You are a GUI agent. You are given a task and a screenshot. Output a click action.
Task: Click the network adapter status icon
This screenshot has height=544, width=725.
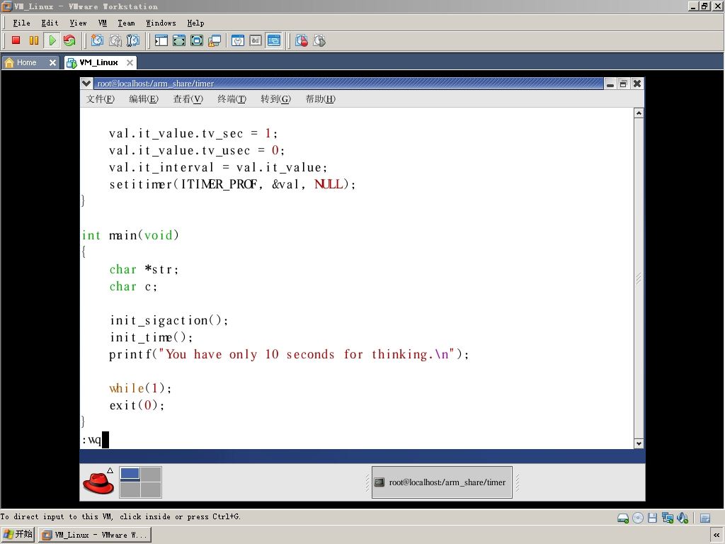pos(667,518)
